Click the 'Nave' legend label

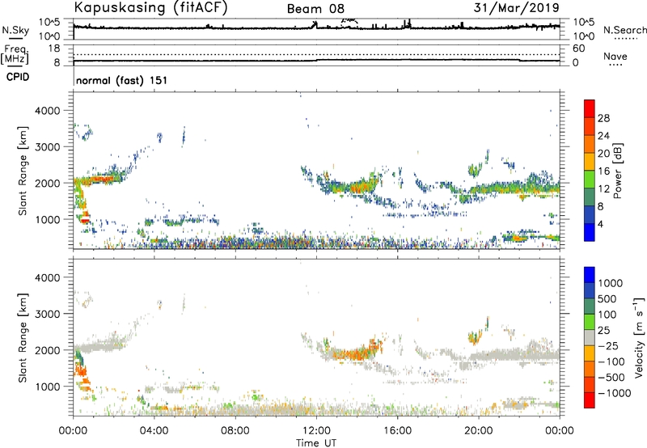pyautogui.click(x=615, y=56)
